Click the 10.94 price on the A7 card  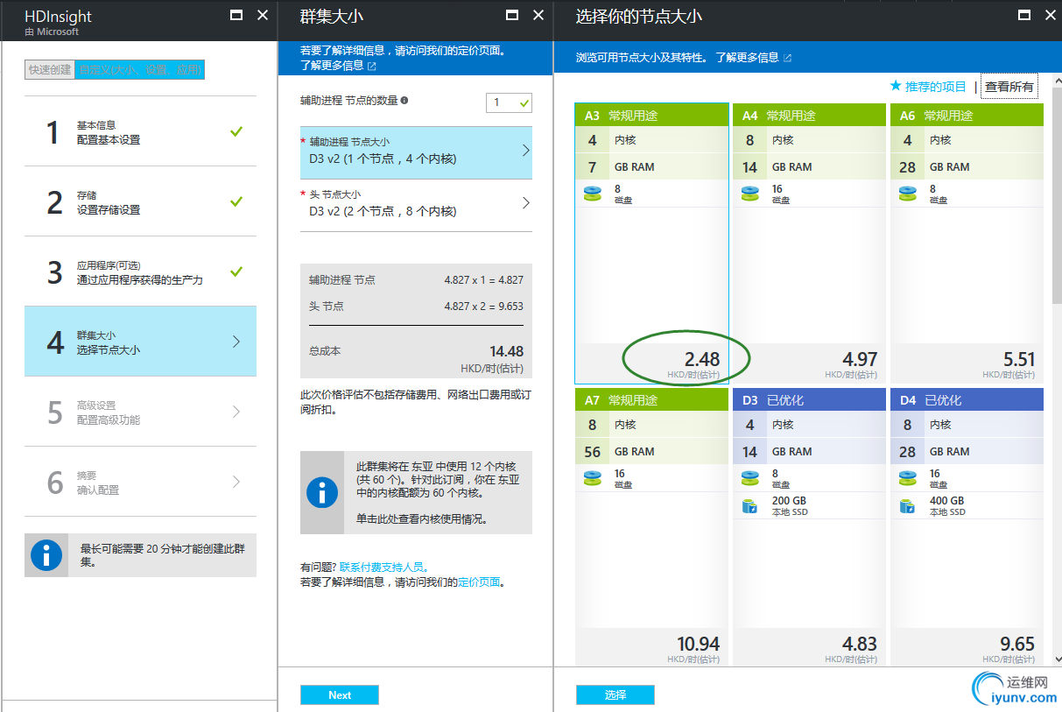coord(698,644)
